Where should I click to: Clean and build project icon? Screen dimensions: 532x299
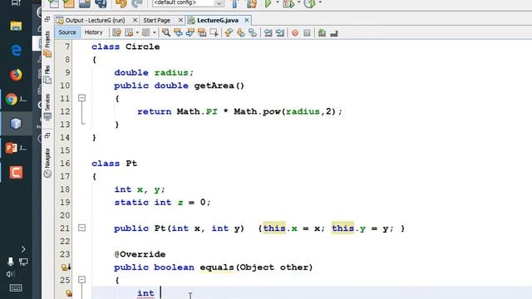point(251,3)
